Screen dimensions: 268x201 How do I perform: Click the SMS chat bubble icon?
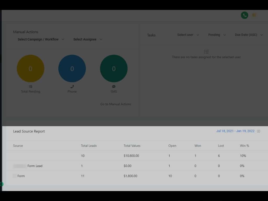pos(114,86)
